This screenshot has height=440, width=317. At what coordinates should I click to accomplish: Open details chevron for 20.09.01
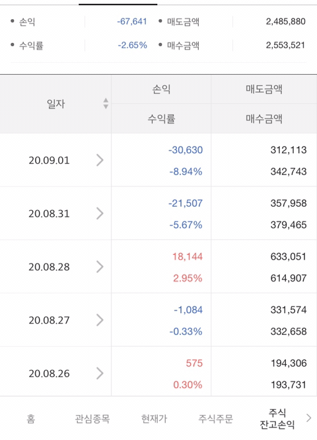[100, 161]
